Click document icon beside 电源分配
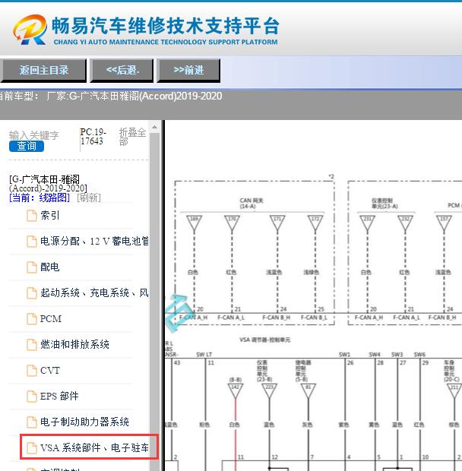 [x=32, y=242]
